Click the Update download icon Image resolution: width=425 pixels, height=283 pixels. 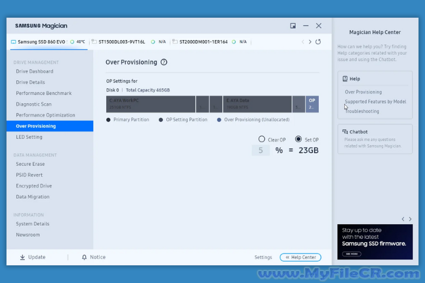pos(22,257)
